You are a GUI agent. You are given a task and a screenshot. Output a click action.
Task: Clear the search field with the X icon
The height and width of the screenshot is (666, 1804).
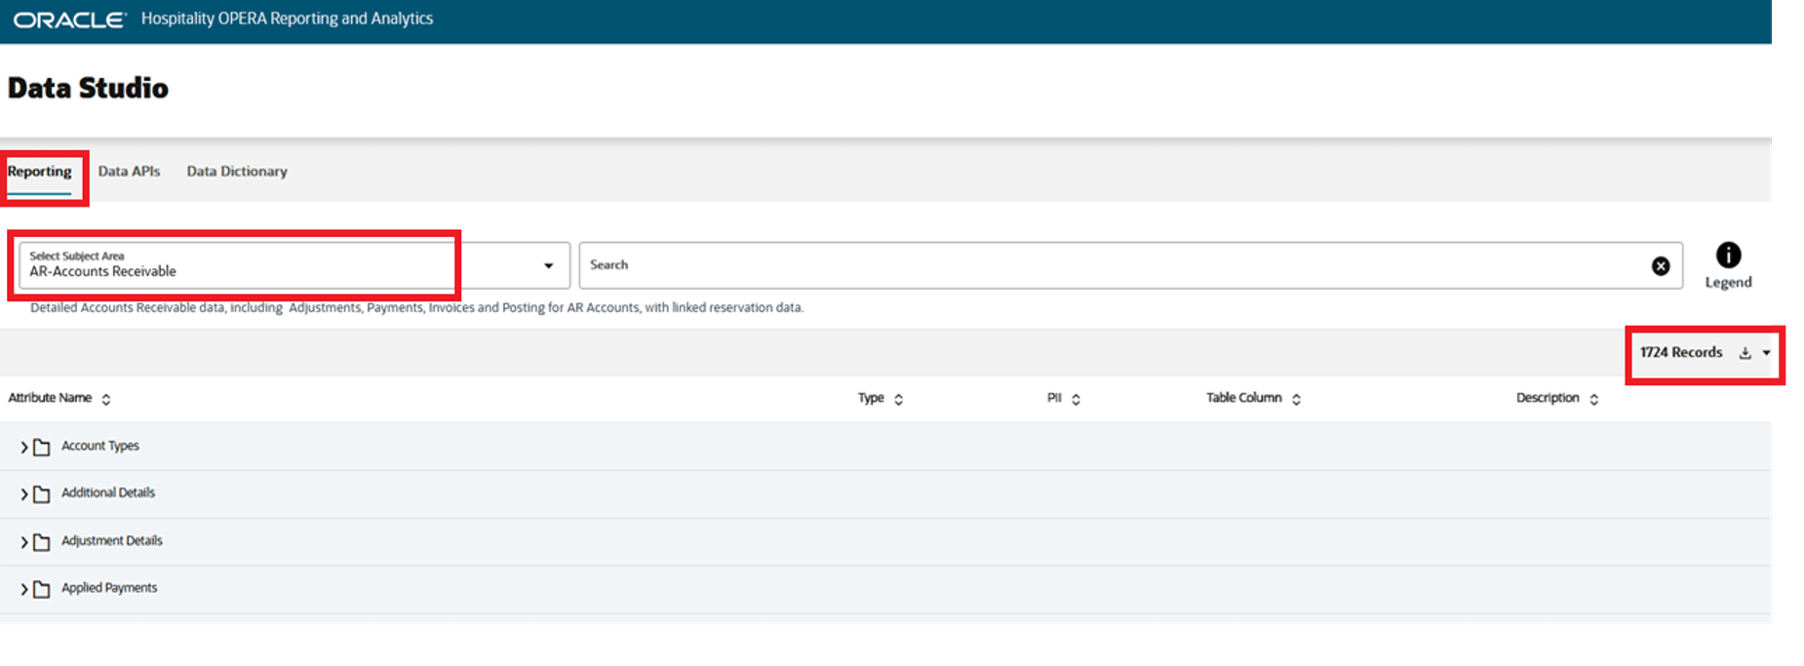[1661, 266]
